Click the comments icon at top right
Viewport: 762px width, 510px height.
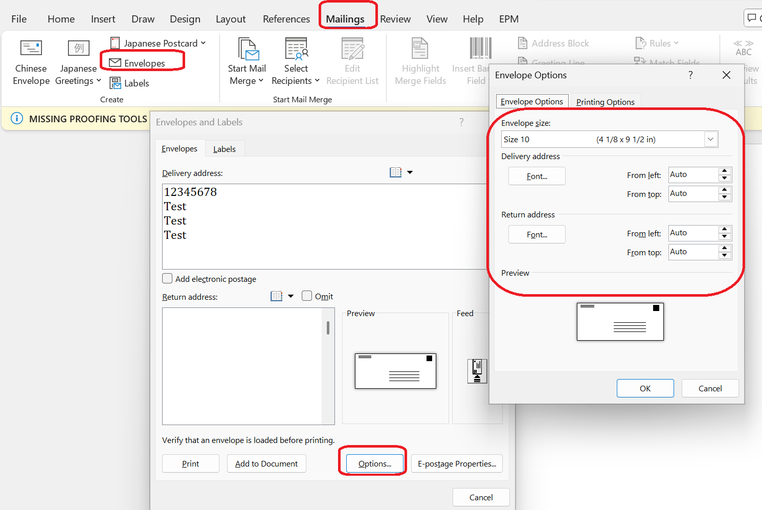(x=752, y=18)
